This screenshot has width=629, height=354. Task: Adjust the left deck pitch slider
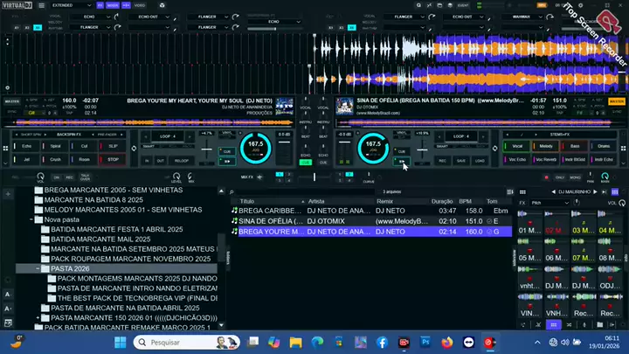(207, 149)
